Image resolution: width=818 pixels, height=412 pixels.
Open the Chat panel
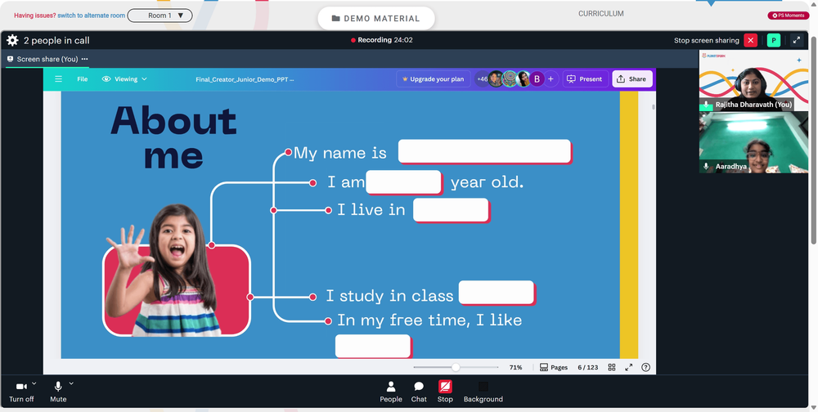(418, 391)
